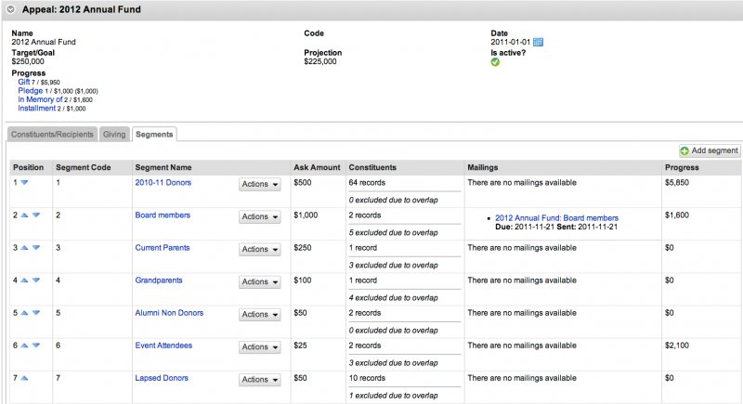Image resolution: width=743 pixels, height=404 pixels.
Task: Open Actions dropdown for Event Attendees
Action: (x=260, y=347)
